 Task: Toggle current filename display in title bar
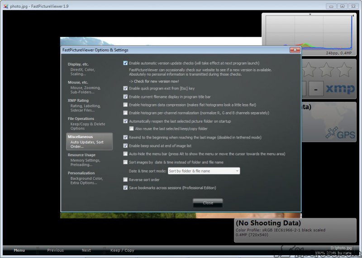click(x=125, y=96)
